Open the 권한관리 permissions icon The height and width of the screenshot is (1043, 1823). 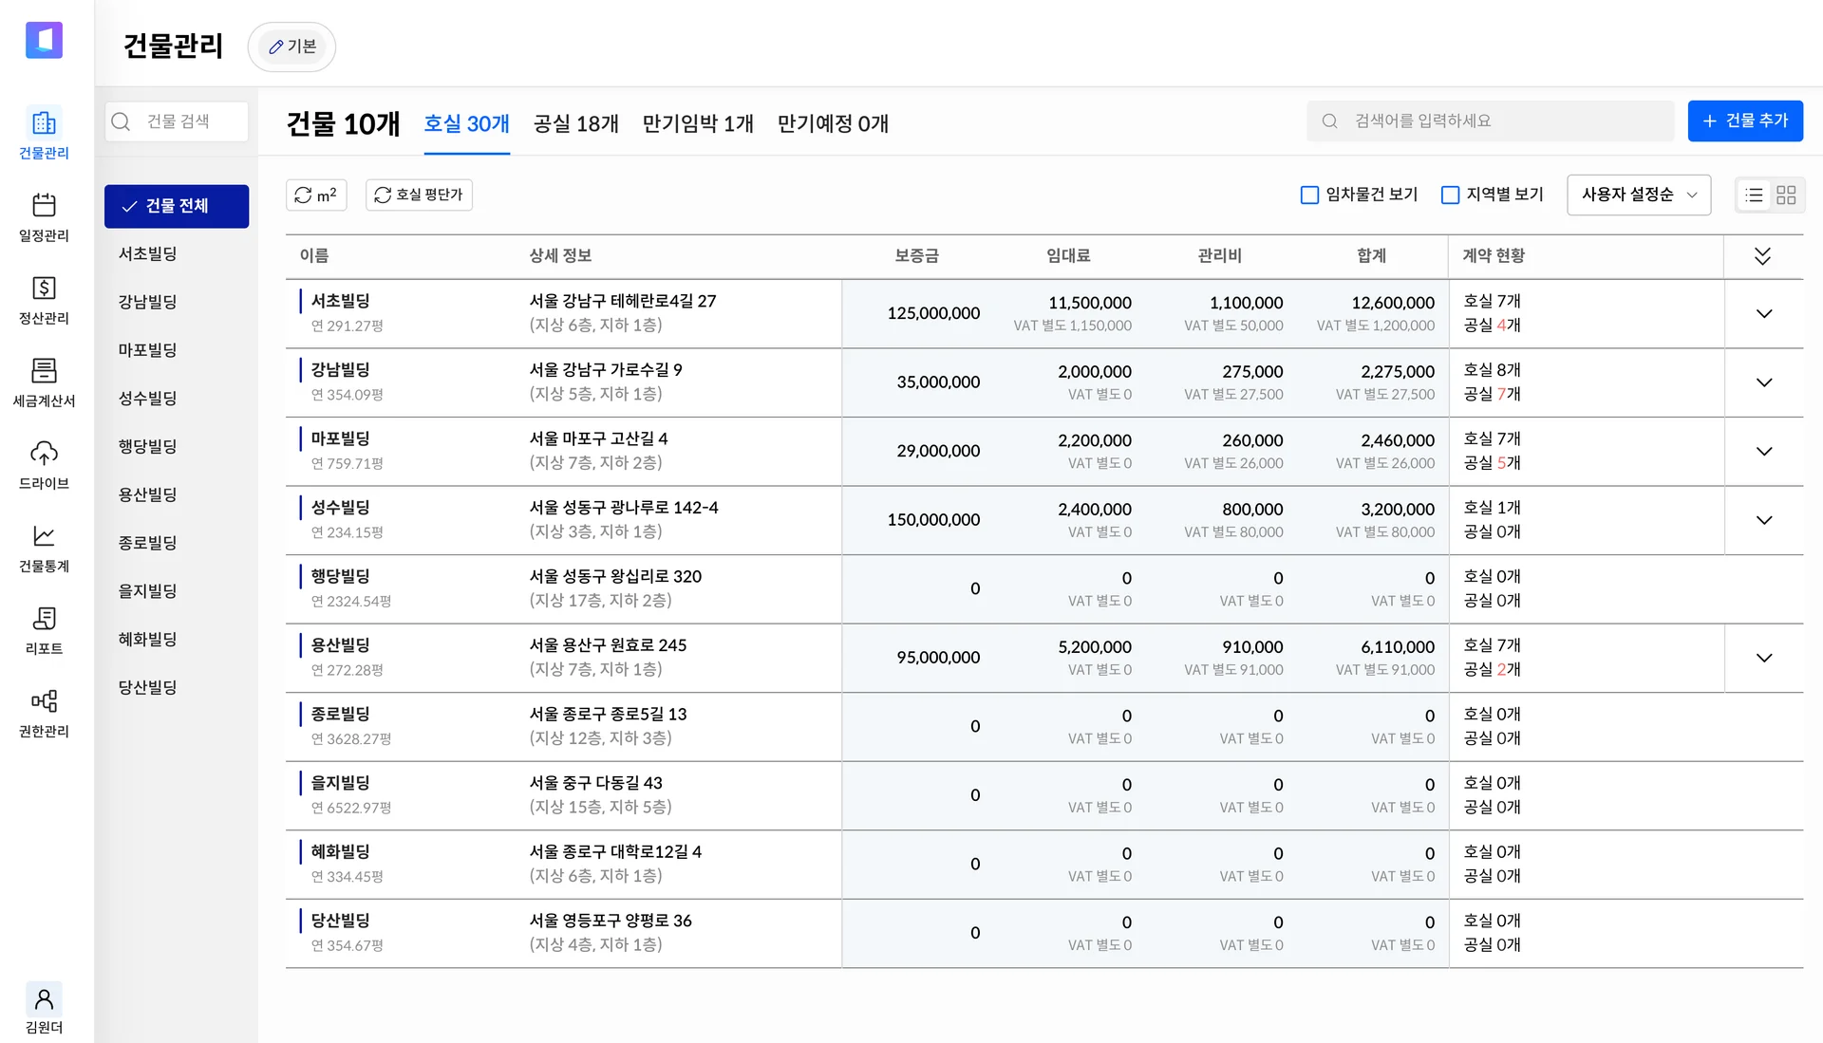coord(44,711)
